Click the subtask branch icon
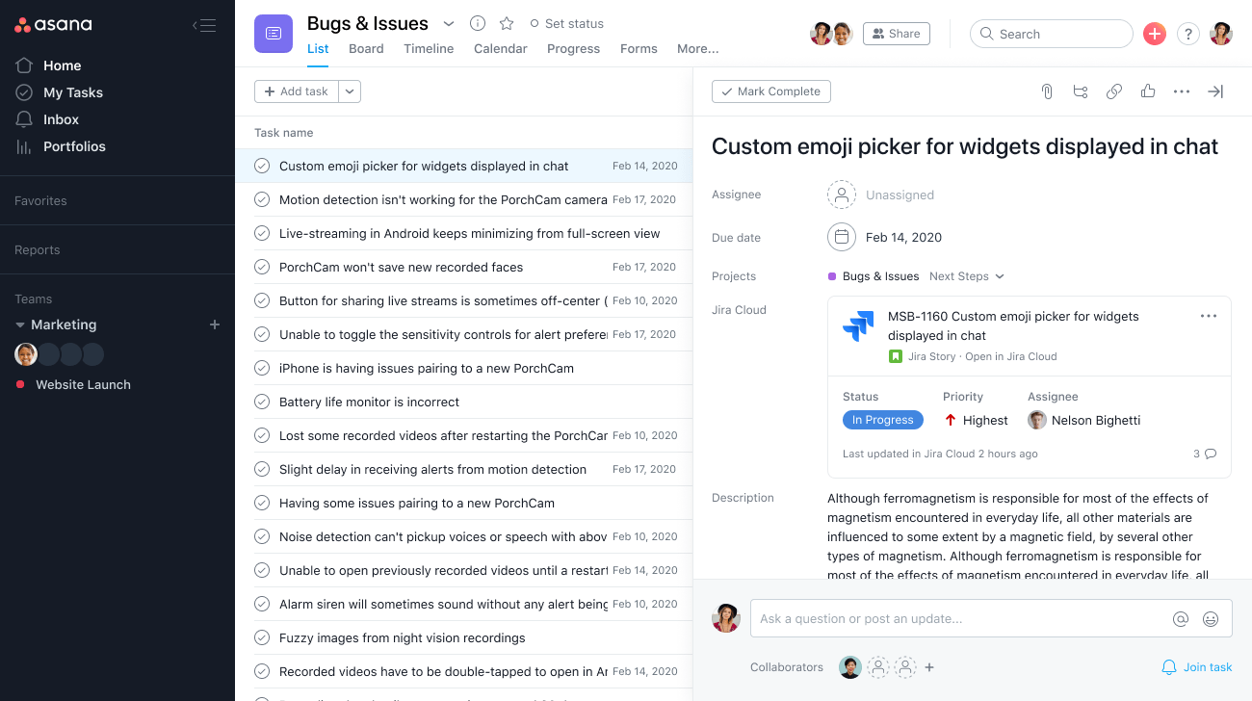 [1081, 91]
